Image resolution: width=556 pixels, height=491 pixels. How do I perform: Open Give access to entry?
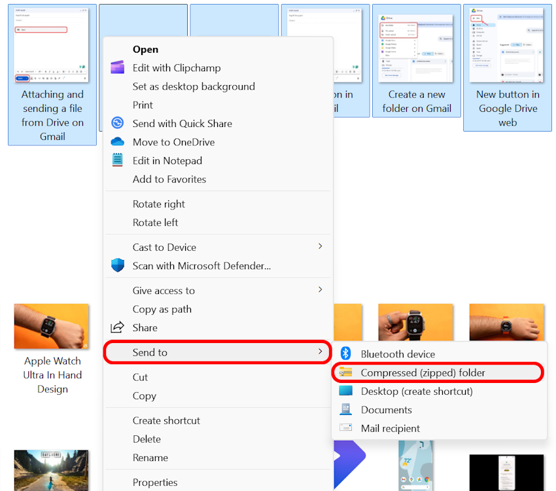click(218, 291)
